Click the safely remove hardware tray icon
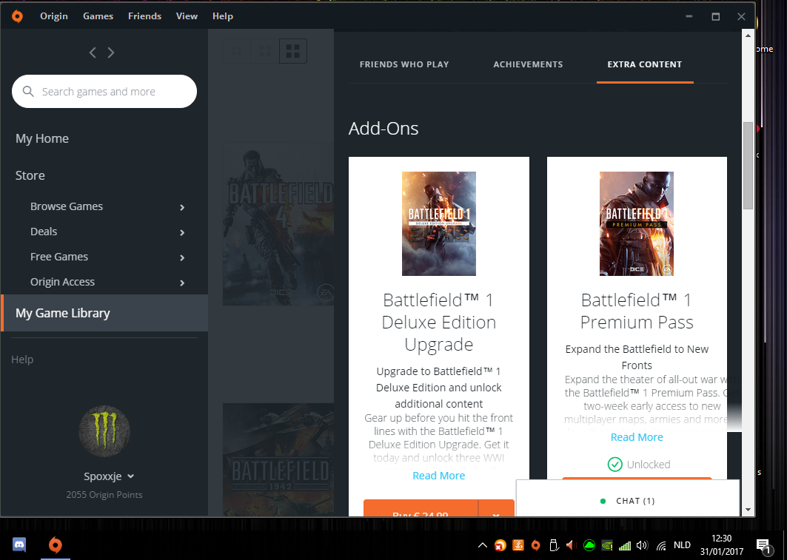787x560 pixels. tap(554, 545)
